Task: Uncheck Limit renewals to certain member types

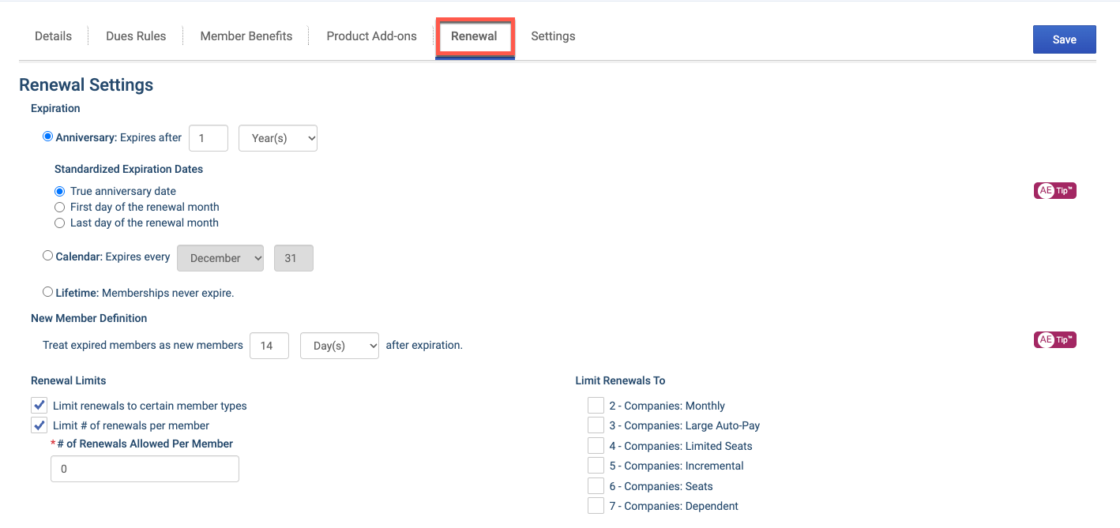Action: (x=39, y=406)
